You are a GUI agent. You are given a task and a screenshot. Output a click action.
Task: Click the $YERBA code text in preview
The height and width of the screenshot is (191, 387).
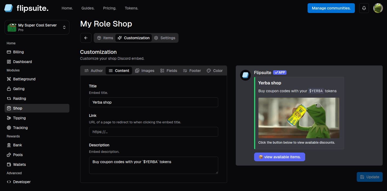coord(316,91)
